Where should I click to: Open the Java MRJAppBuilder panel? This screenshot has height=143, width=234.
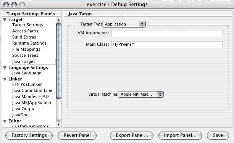32,103
